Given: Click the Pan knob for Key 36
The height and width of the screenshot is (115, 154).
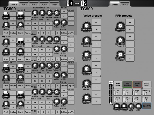Looking at the screenshot, I should pos(42,13).
